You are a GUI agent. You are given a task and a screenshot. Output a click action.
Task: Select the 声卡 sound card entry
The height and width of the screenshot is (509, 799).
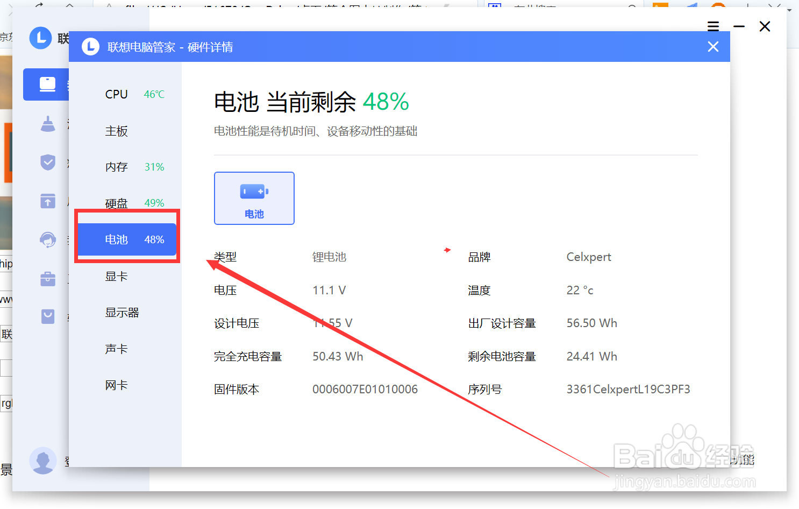tap(116, 348)
